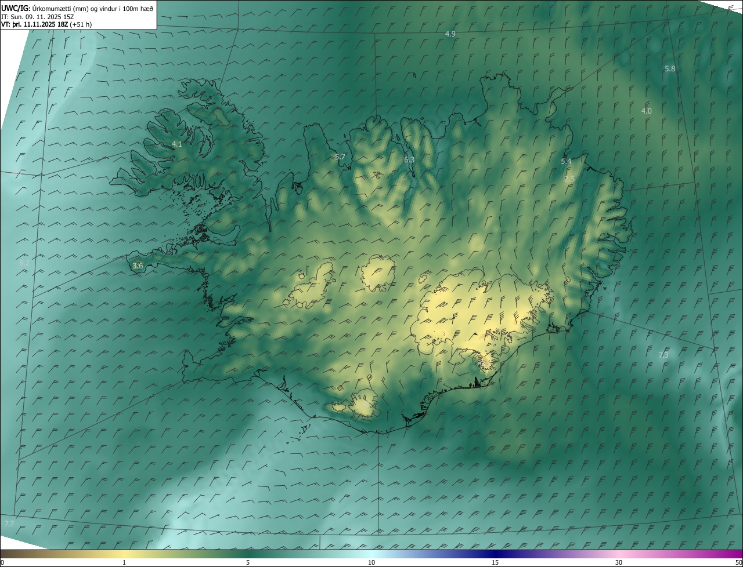Viewport: 743px width, 567px height.
Task: Click the colour scale tick label "1"
Action: pos(124,563)
